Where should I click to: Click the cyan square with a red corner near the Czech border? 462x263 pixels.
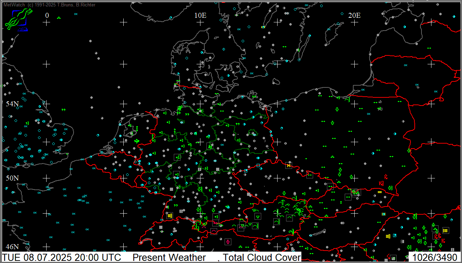coord(246,171)
